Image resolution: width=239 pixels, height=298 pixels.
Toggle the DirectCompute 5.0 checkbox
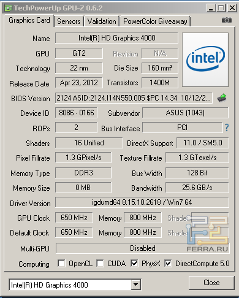168,263
